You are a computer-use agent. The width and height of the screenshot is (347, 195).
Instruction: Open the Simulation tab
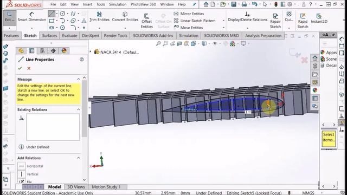click(189, 36)
